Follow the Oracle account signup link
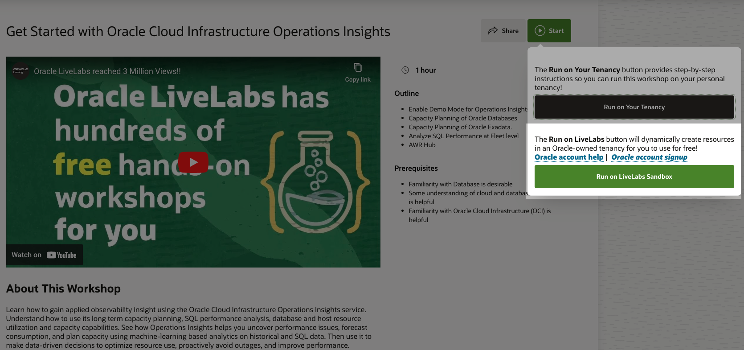Screen dimensions: 744x350 pos(649,157)
